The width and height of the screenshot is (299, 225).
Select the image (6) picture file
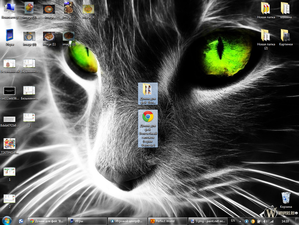pos(29,39)
